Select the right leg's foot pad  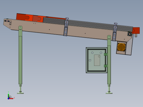[x=109, y=93]
